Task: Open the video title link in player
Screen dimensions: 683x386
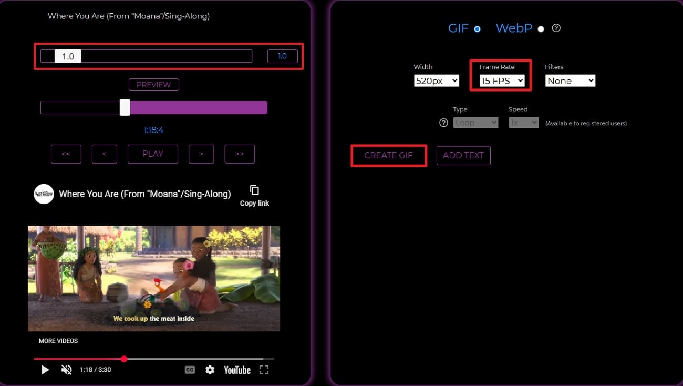Action: [145, 194]
